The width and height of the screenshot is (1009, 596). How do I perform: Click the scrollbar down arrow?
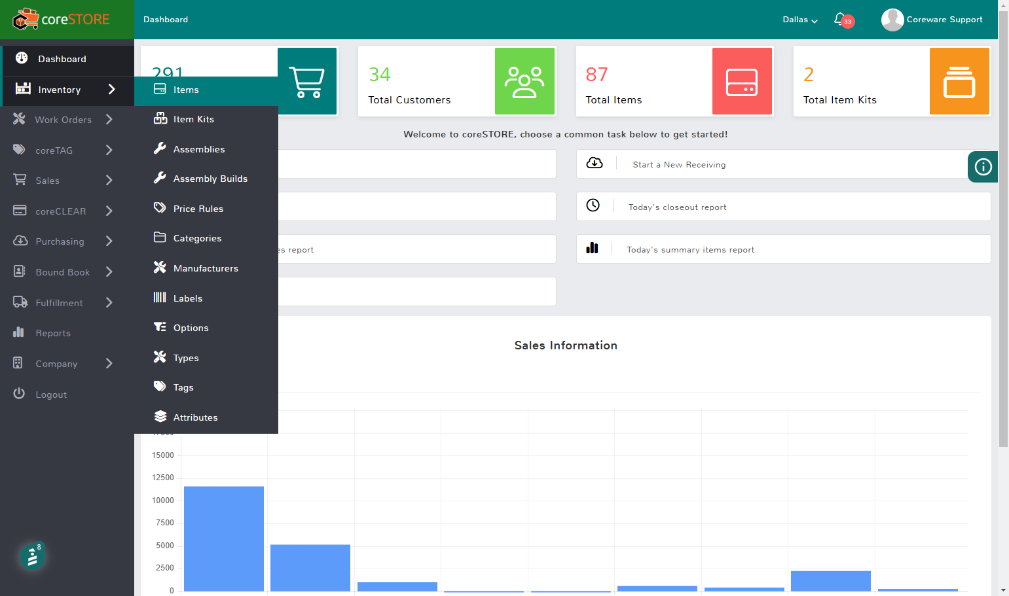coord(1003,590)
